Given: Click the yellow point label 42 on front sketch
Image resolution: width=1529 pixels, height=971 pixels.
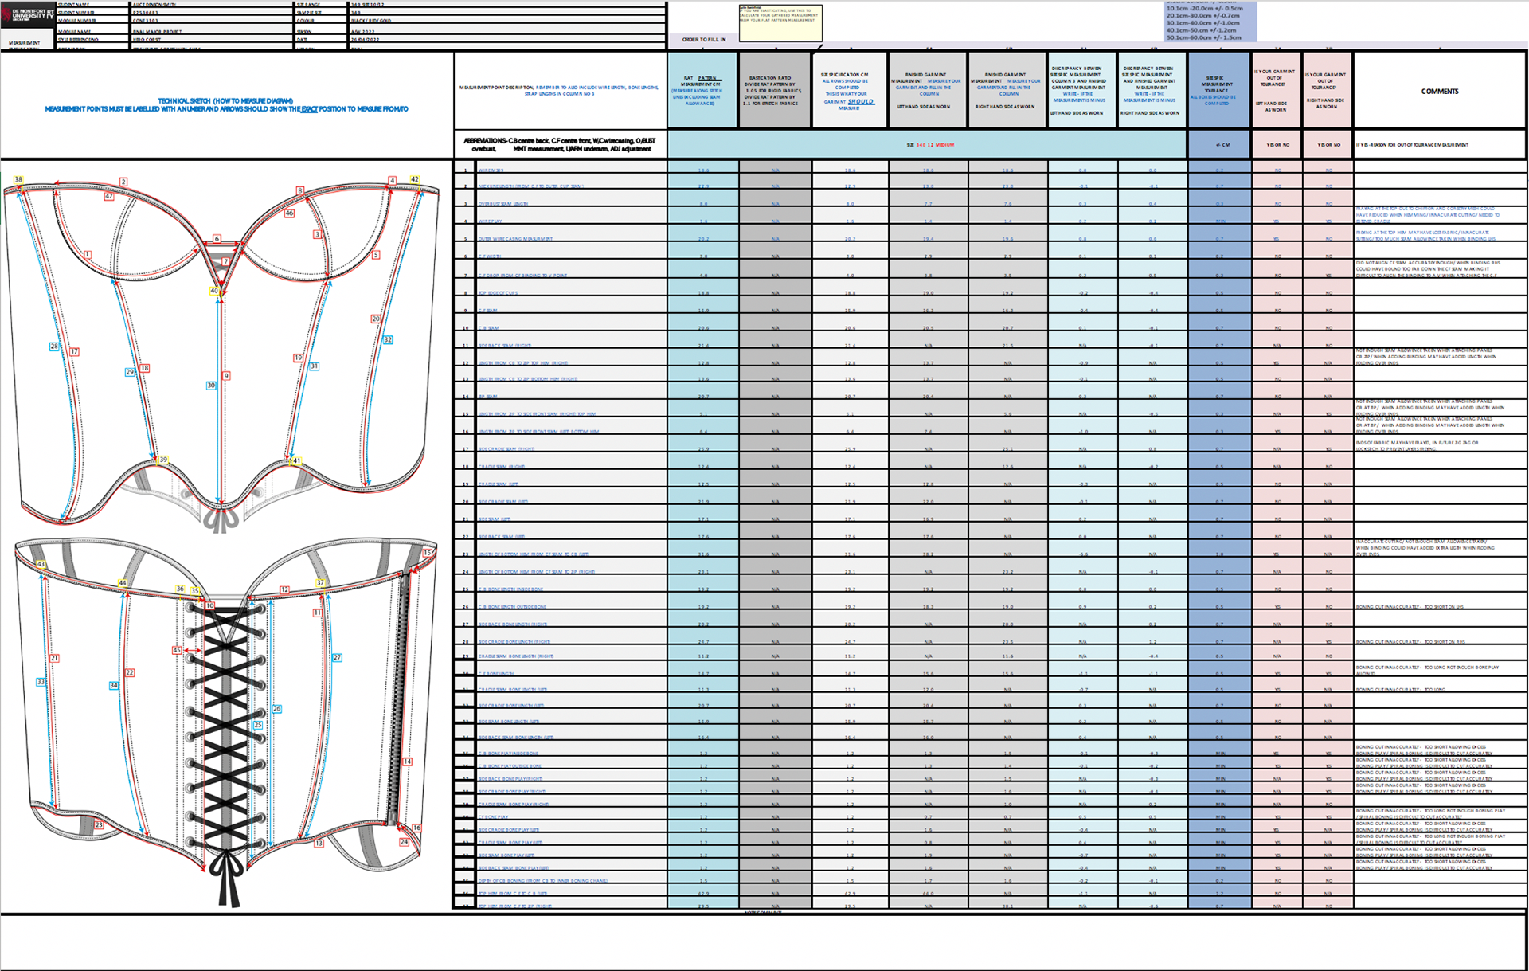Looking at the screenshot, I should tap(414, 179).
